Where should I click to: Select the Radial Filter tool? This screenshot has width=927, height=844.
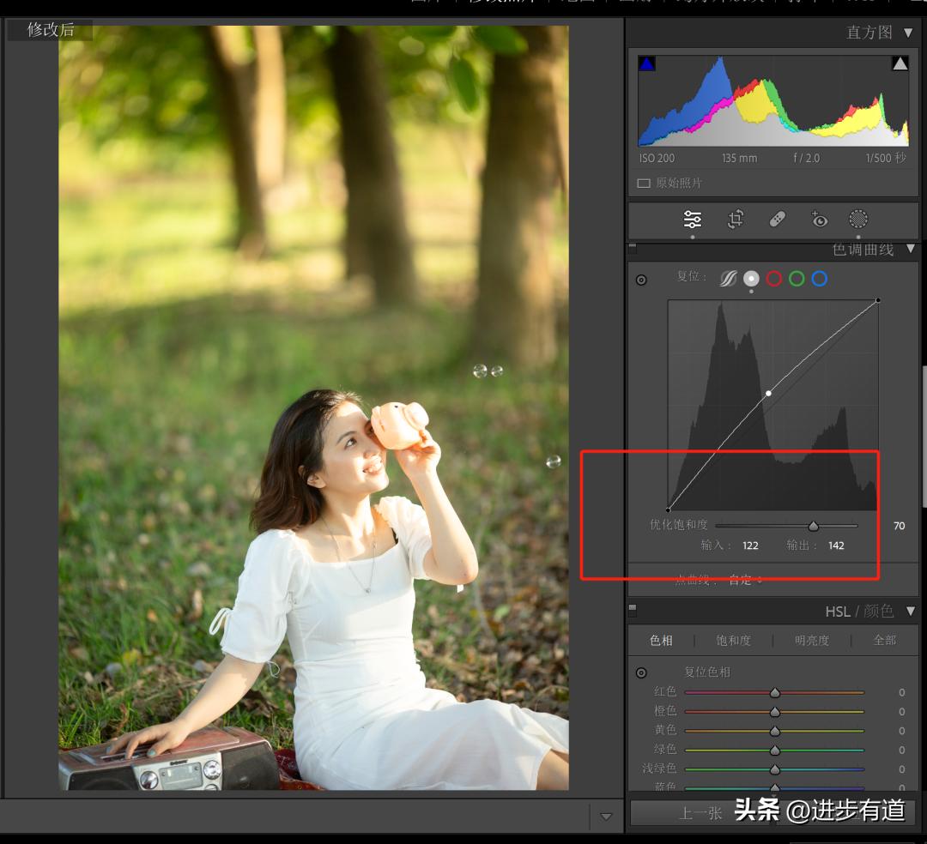857,219
